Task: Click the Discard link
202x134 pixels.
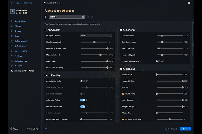Action: coord(174,129)
